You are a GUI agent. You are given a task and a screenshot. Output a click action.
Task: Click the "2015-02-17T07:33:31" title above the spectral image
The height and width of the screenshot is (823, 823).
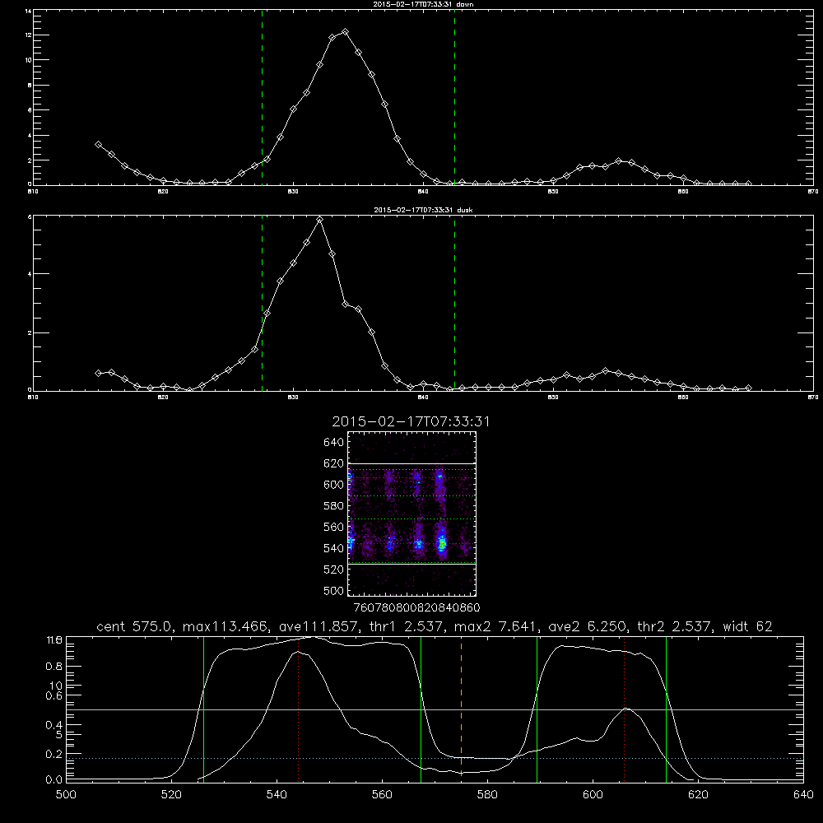tap(411, 421)
